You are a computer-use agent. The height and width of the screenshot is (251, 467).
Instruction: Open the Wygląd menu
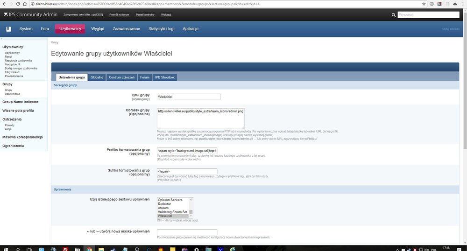point(98,29)
